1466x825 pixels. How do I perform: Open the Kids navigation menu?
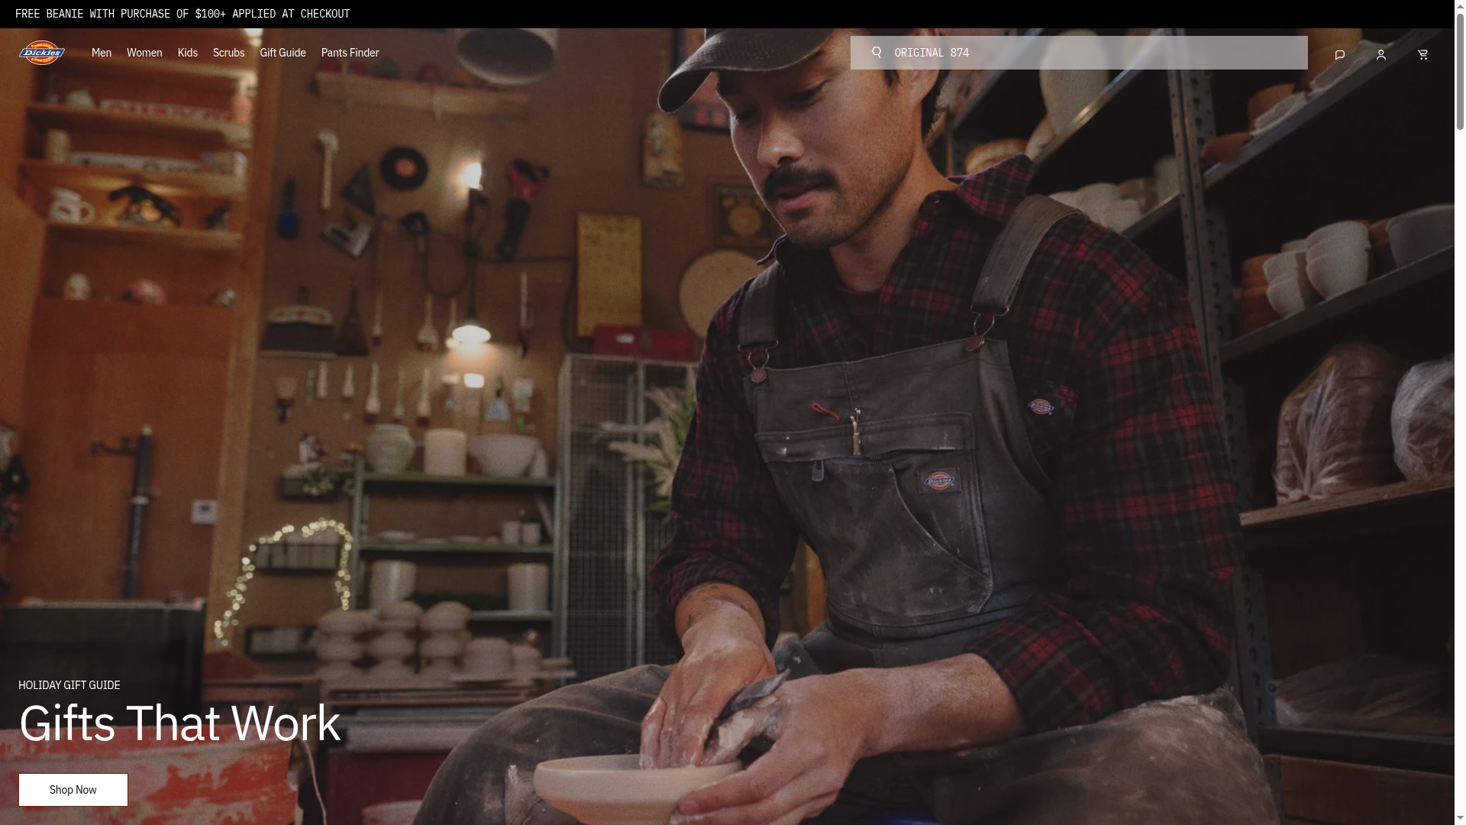(x=187, y=52)
